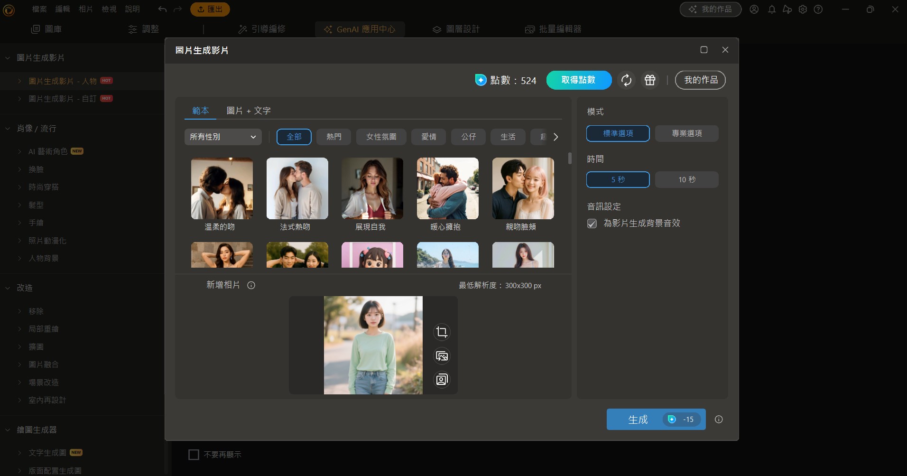Screen dimensions: 907x476
Task: Select the 法式熱吻 template thumbnail
Action: [x=297, y=188]
